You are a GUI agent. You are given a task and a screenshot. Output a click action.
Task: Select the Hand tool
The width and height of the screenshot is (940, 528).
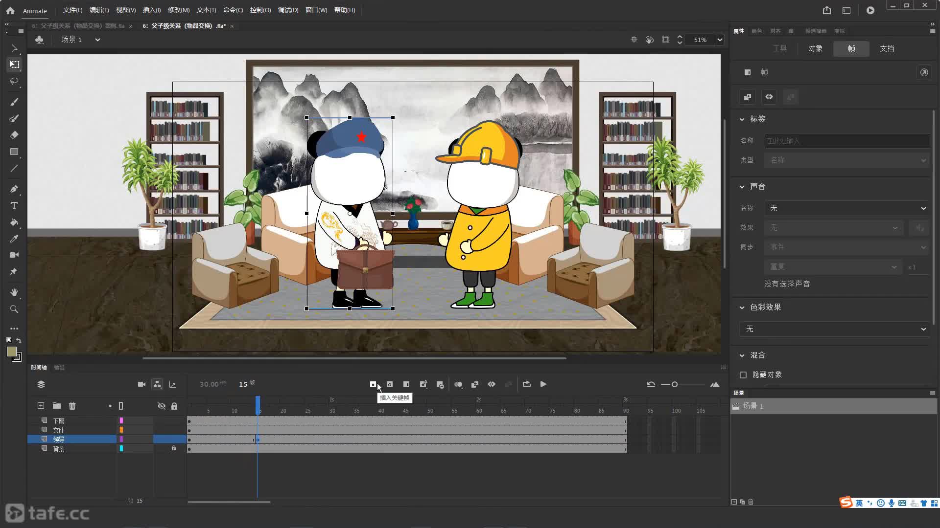(14, 292)
